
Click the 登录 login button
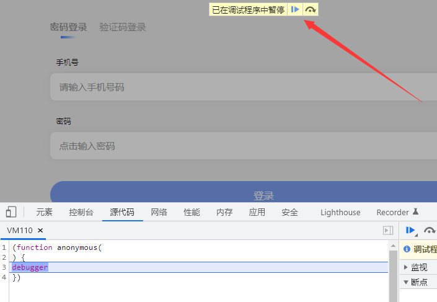tap(244, 192)
